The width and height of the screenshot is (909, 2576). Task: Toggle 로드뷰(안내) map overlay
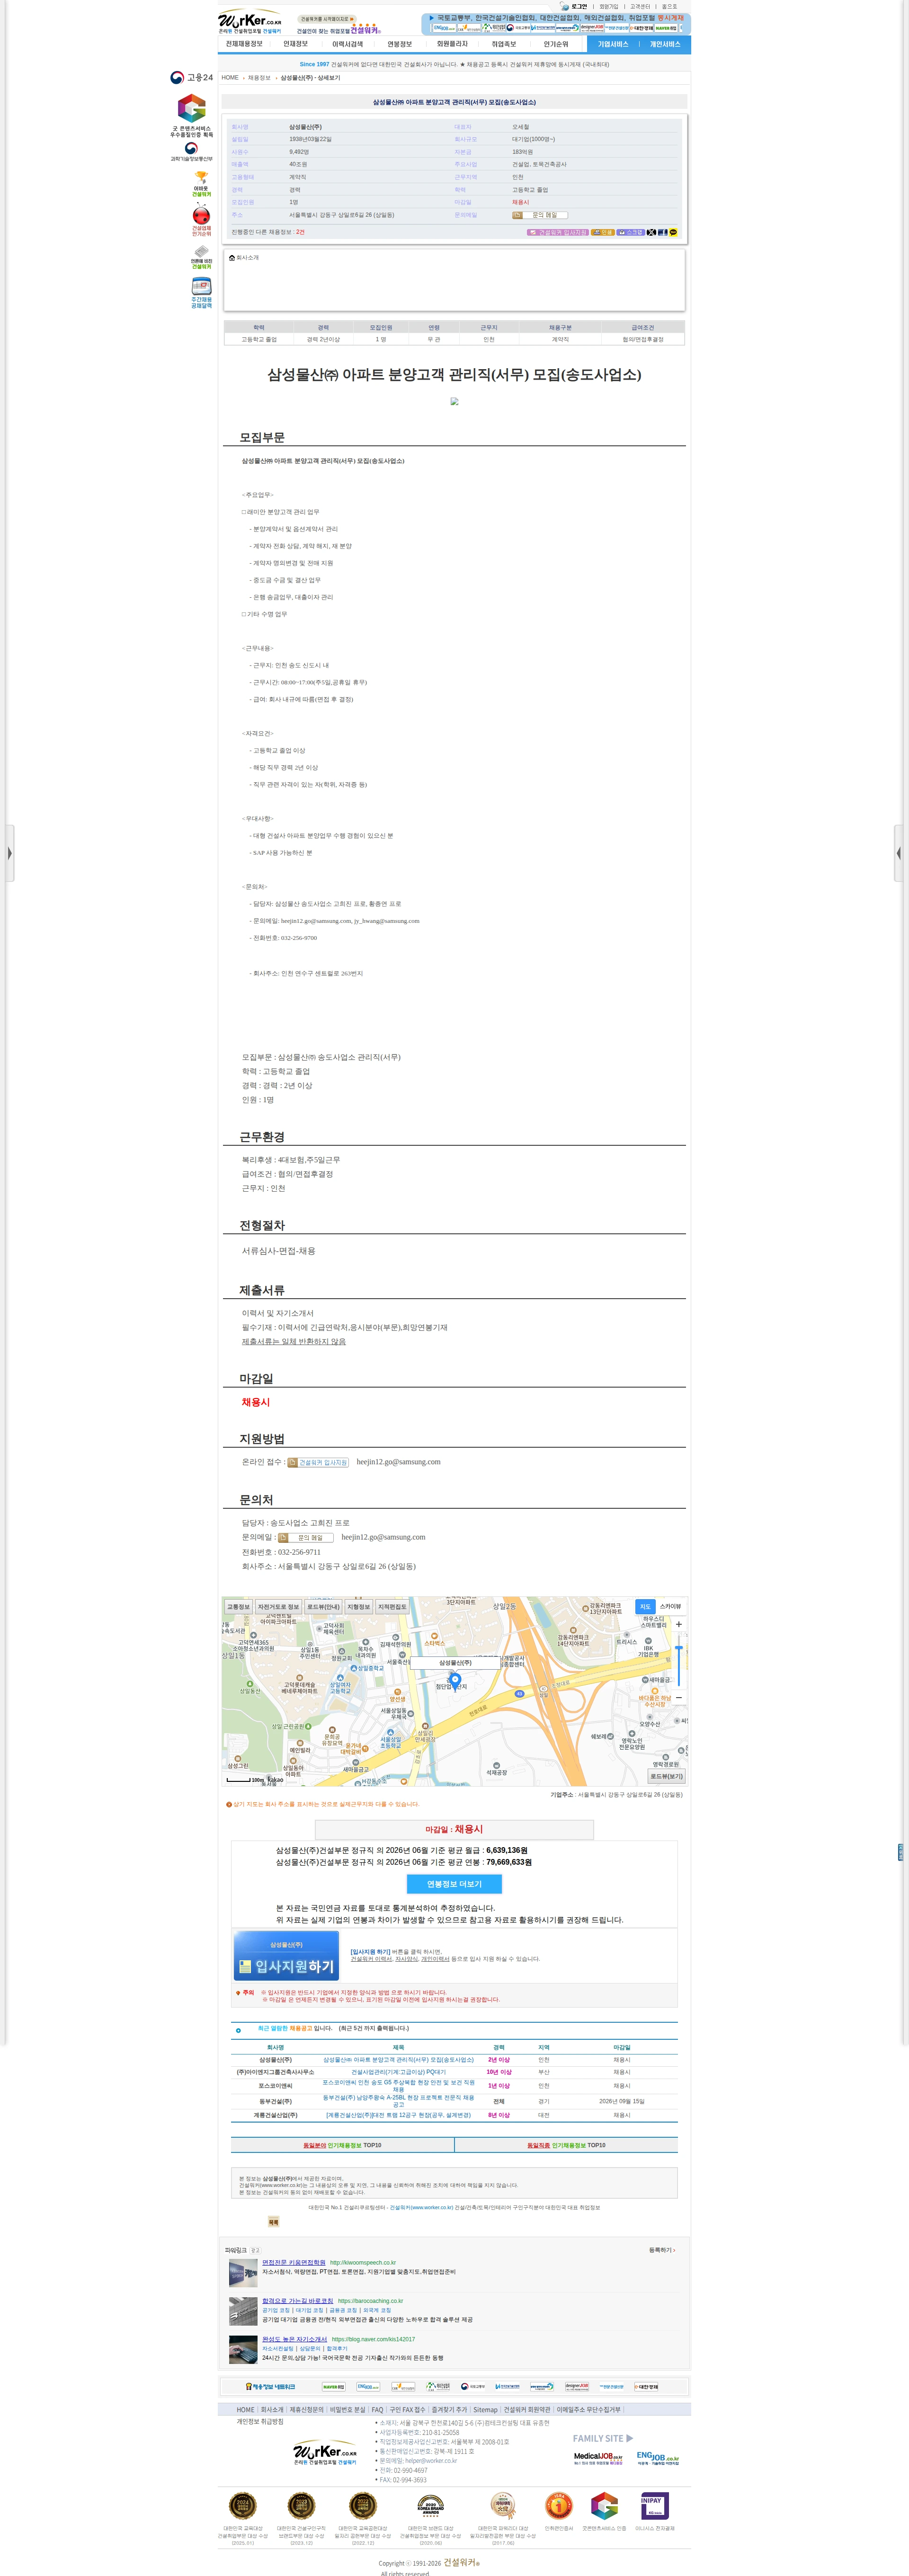(323, 1607)
